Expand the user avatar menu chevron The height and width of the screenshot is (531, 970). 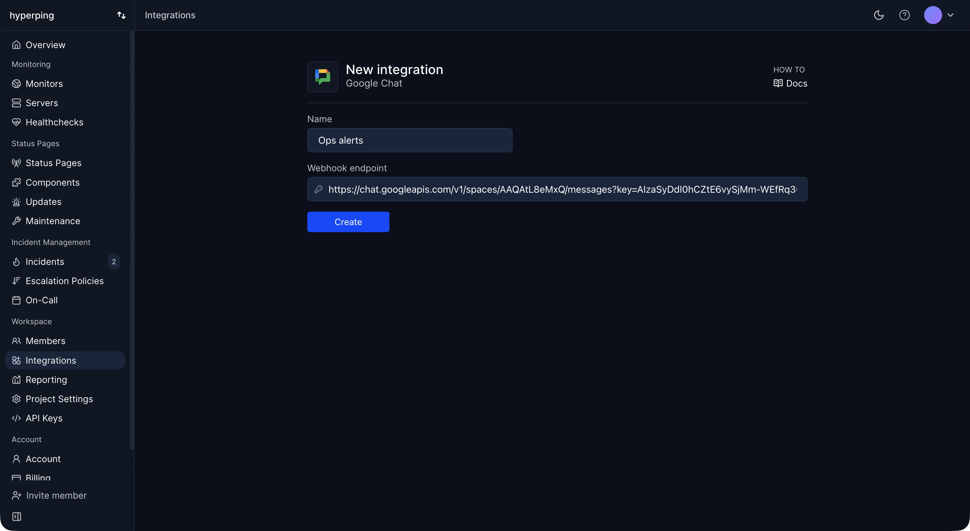coord(950,15)
